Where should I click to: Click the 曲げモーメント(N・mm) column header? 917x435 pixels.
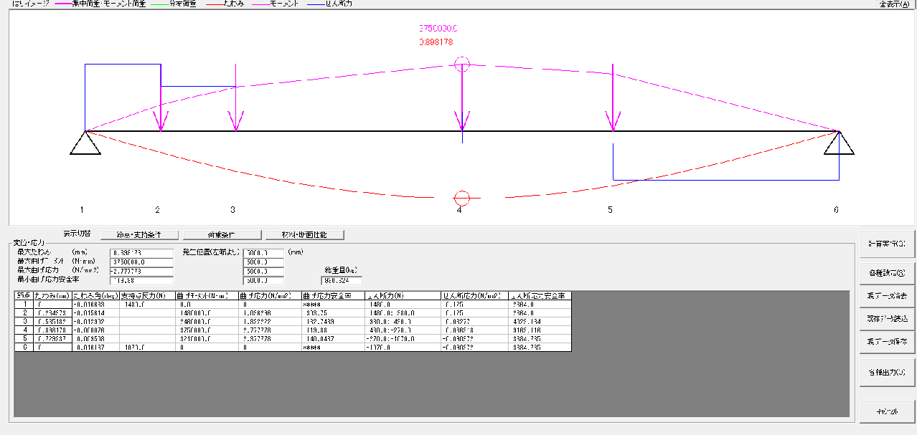tap(208, 295)
